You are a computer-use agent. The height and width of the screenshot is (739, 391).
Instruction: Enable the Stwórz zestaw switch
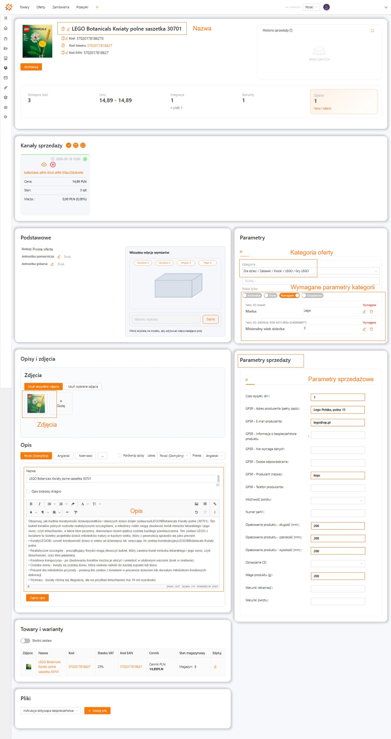point(25,641)
